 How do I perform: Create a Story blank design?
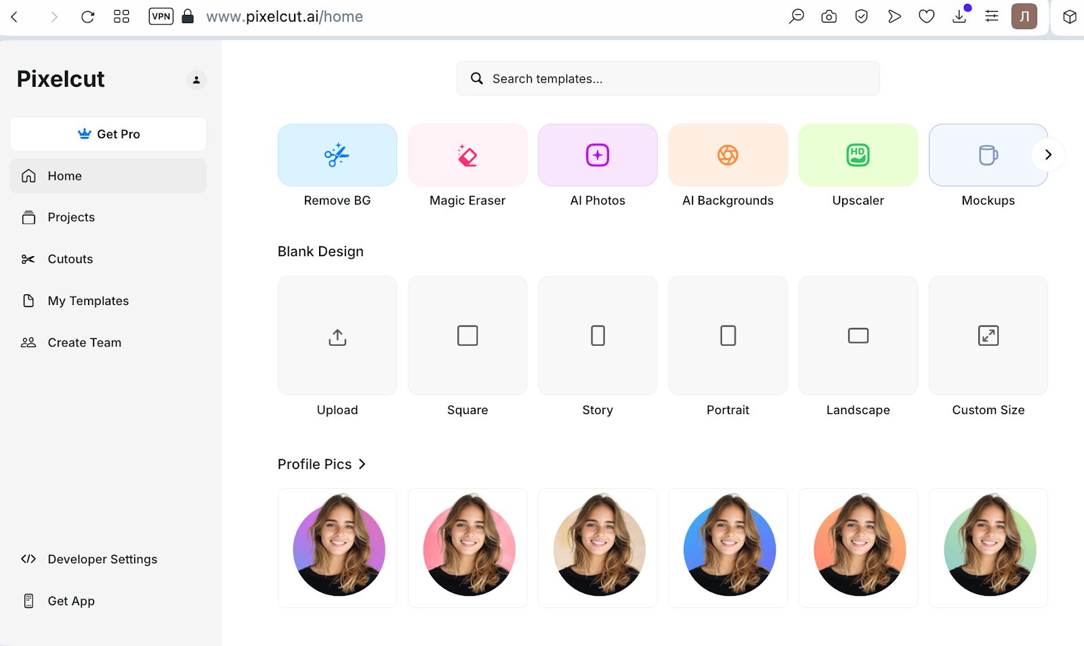click(598, 336)
